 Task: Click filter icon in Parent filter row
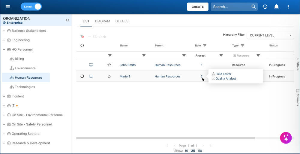click(184, 55)
